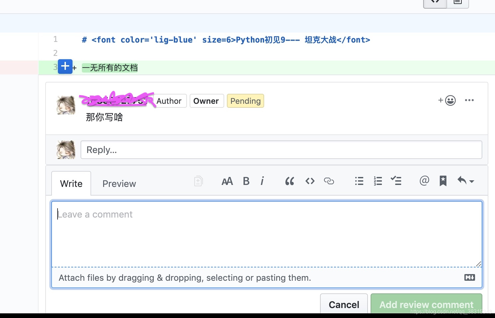Add a task list
Screen dimensions: 495x318
pos(396,181)
